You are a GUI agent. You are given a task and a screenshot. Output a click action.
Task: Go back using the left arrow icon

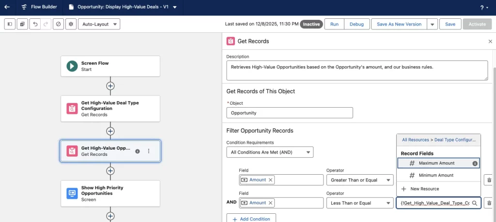[x=7, y=7]
